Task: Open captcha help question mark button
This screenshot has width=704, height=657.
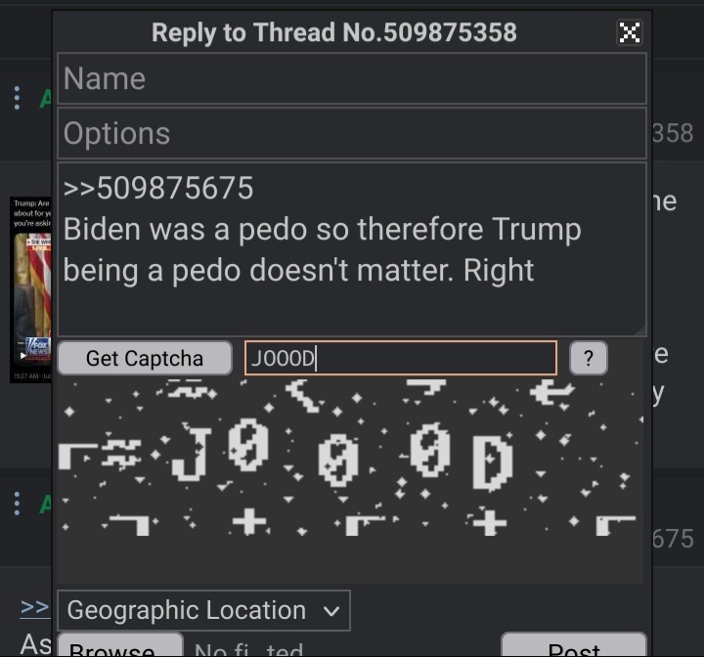Action: 589,358
